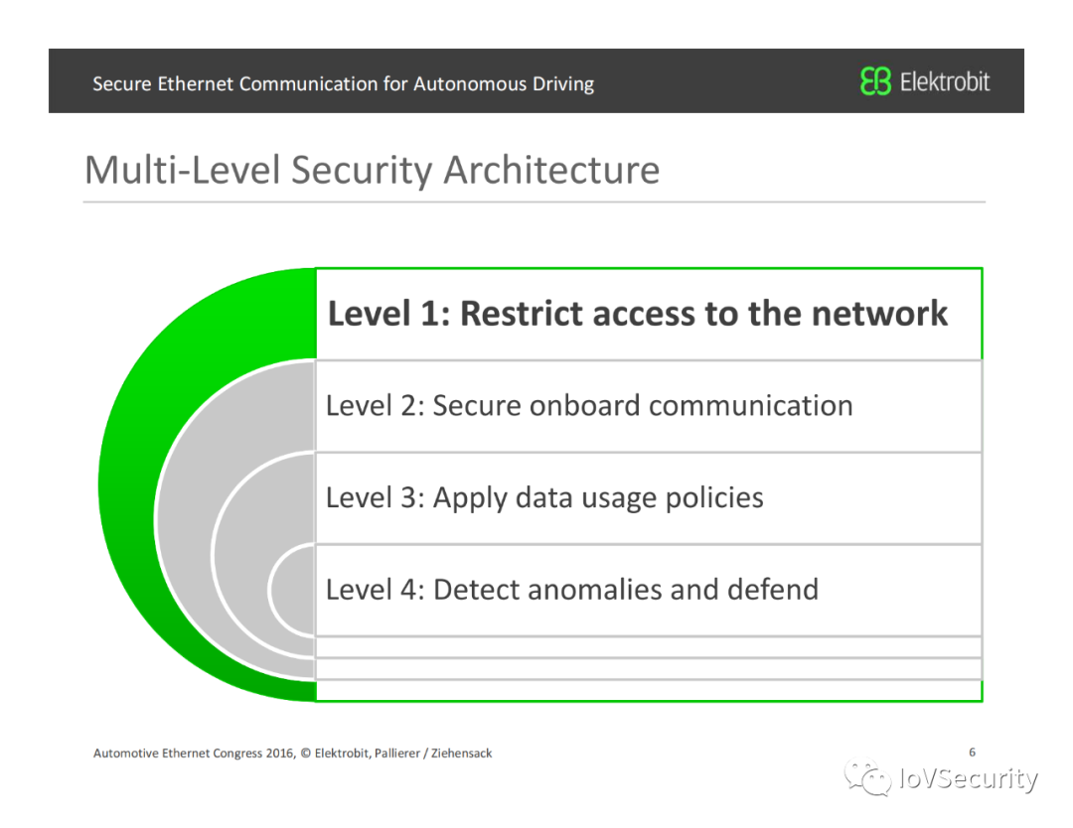
Task: Click the IoVSecurity watermark text
Action: [x=967, y=779]
